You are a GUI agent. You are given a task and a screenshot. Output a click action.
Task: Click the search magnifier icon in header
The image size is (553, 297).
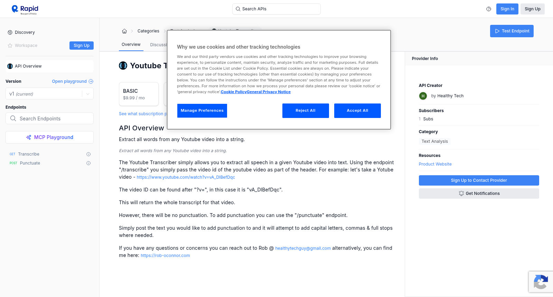coord(238,9)
